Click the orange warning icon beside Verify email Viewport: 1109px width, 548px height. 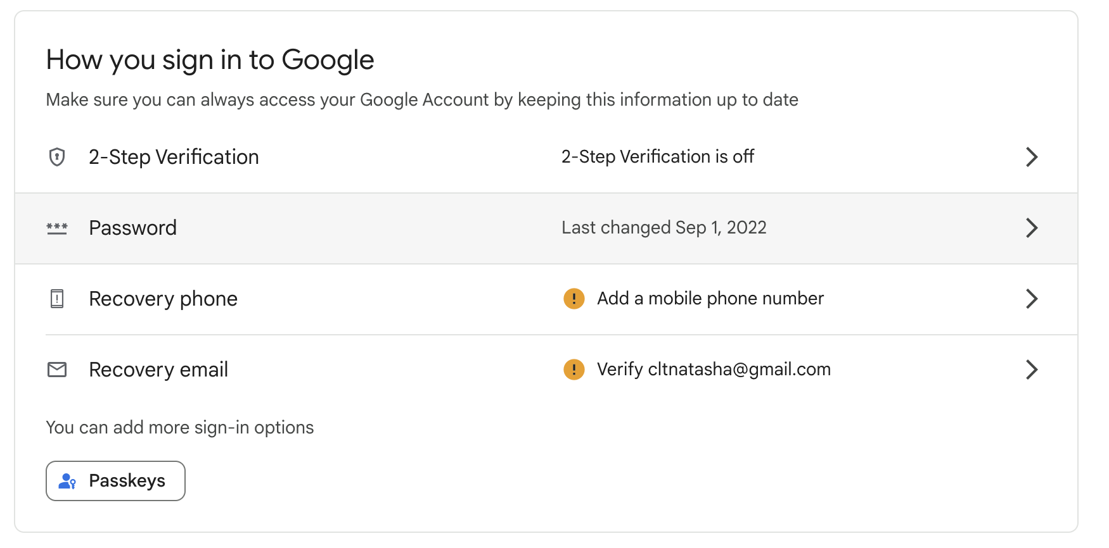(x=574, y=370)
